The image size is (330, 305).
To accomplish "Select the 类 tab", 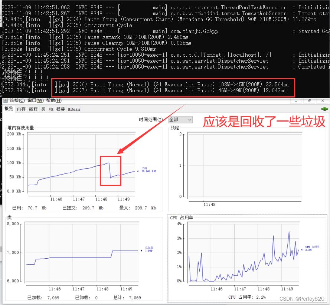I will 43,109.
